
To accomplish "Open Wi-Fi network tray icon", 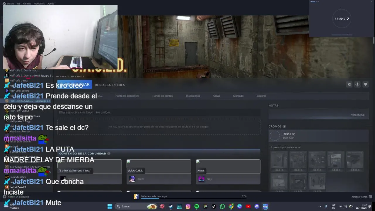I will coord(341,206).
